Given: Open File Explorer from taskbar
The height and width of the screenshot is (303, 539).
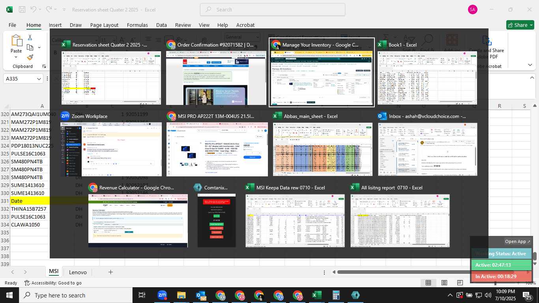Looking at the screenshot, I should pyautogui.click(x=181, y=295).
